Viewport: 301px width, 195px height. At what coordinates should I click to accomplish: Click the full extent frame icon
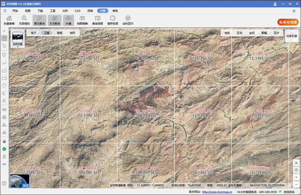coord(296,163)
